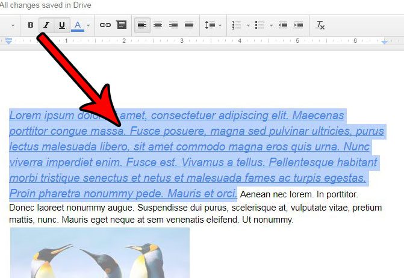The height and width of the screenshot is (278, 404).
Task: Justify the selected text
Action: tap(189, 25)
